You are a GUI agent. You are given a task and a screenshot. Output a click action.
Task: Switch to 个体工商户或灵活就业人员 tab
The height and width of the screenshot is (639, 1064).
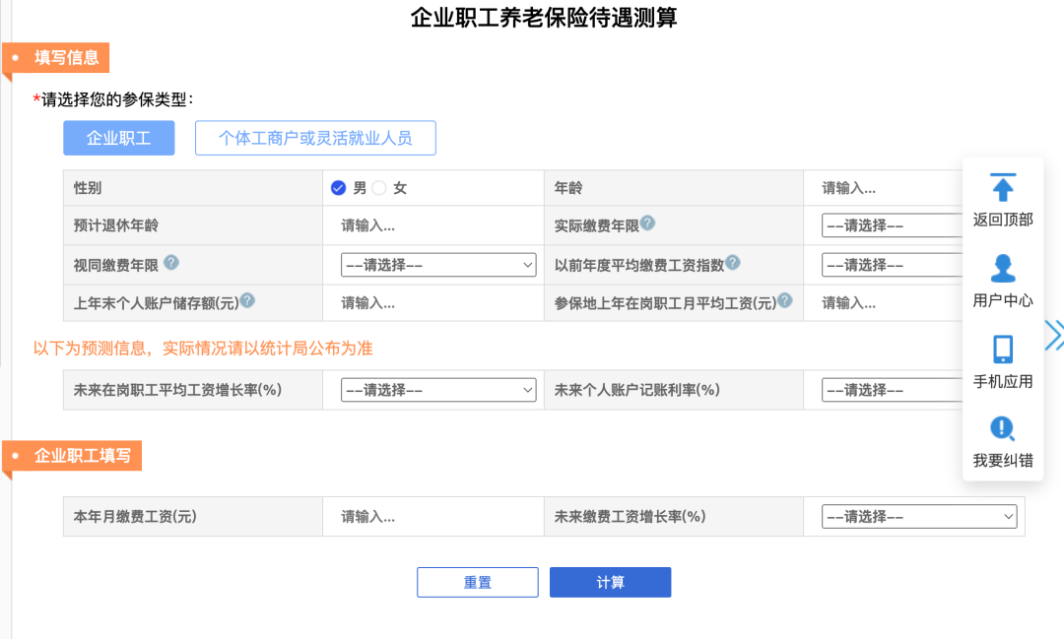pyautogui.click(x=315, y=139)
